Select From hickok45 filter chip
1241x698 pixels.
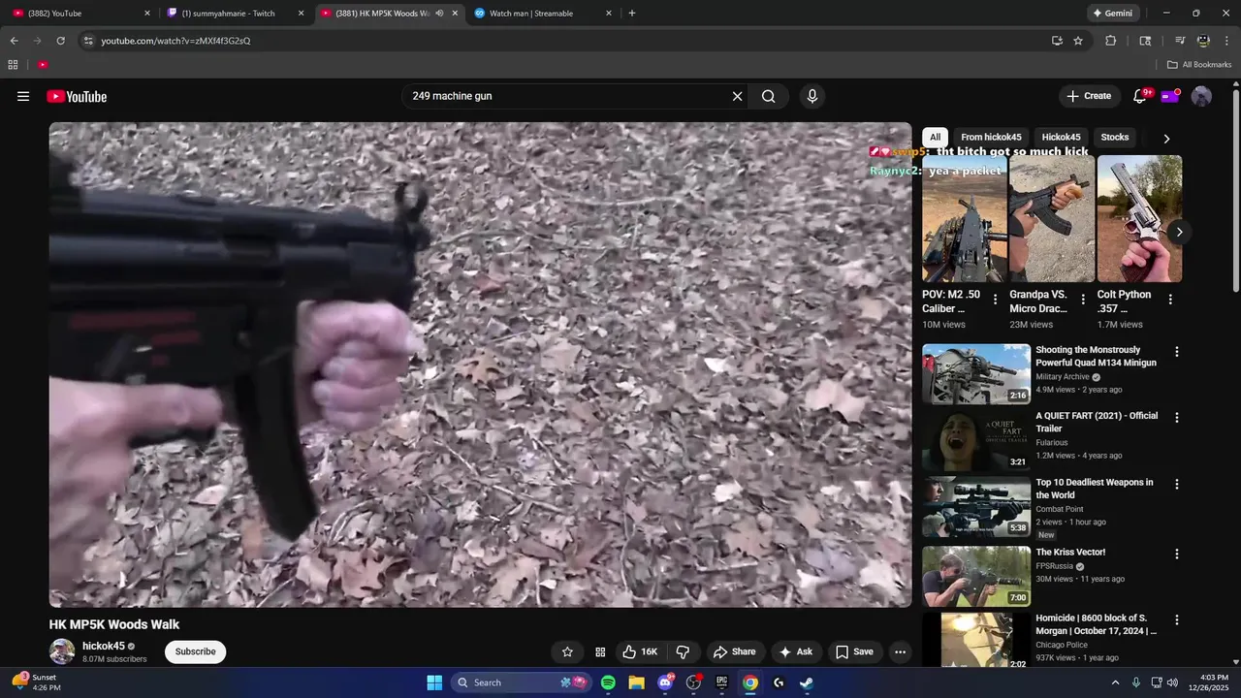point(991,137)
